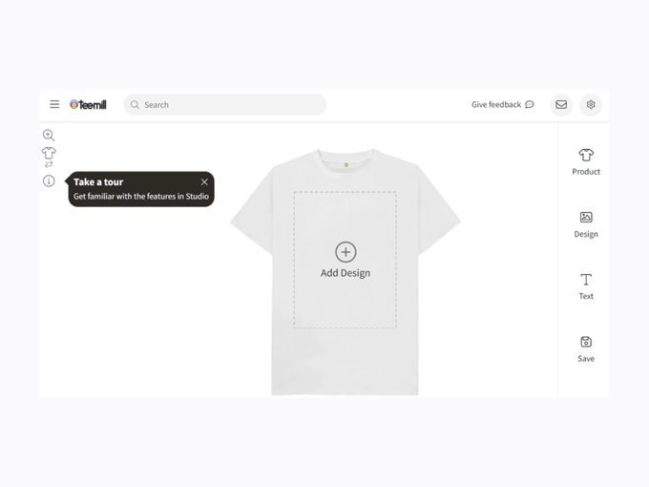Click the Product t-shirt icon
The image size is (649, 487).
point(586,155)
